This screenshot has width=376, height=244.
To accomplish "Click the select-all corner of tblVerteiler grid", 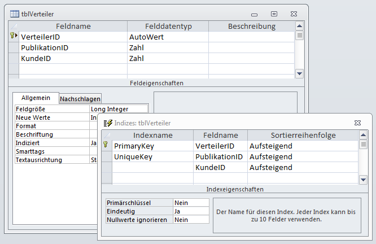I will [x=14, y=26].
